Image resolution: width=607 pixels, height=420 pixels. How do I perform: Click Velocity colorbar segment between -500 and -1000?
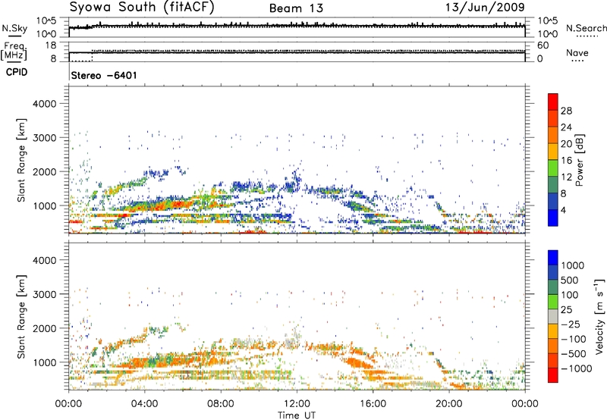click(553, 360)
